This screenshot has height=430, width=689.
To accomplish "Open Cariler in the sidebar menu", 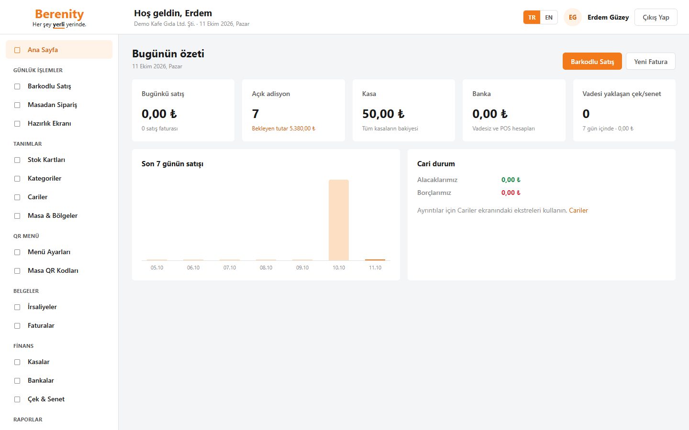I will [59, 197].
